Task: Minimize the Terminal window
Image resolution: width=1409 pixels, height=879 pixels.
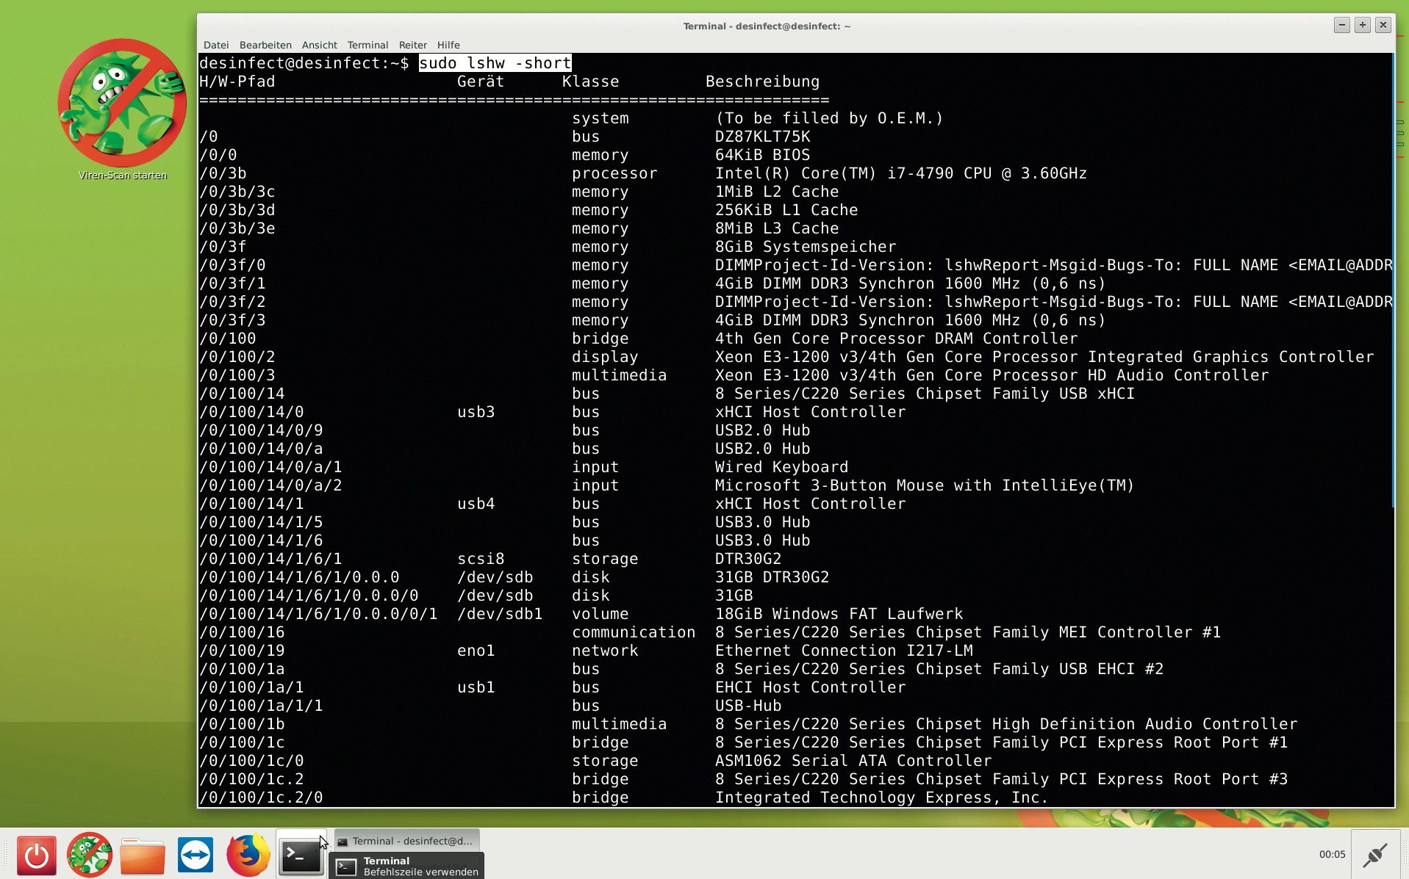Action: point(1341,25)
